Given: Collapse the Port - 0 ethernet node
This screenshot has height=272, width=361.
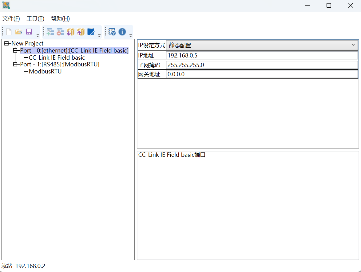Looking at the screenshot, I should point(15,50).
